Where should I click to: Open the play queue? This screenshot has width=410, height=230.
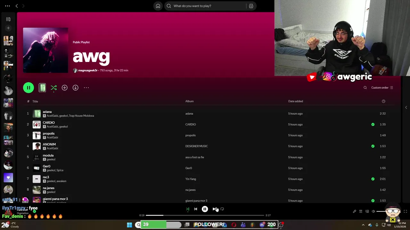[361, 211]
